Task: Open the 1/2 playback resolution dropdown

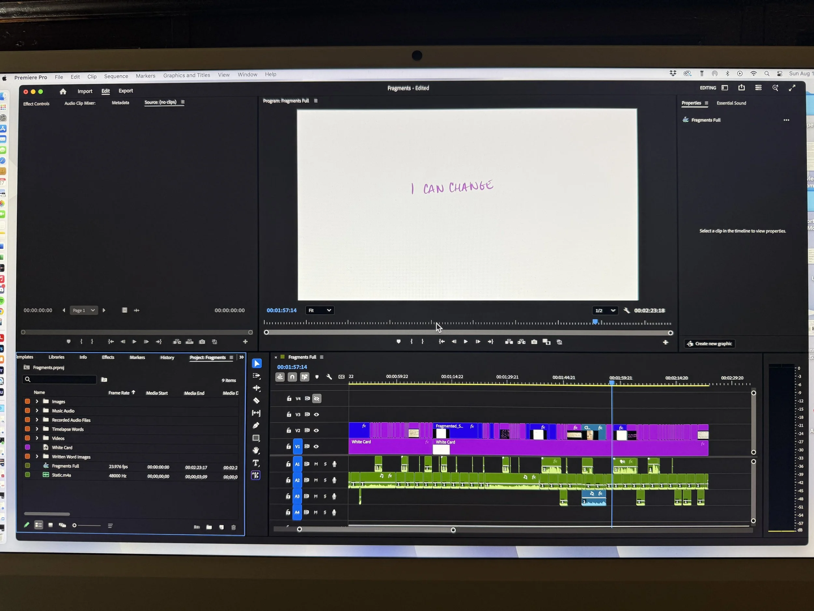Action: pyautogui.click(x=605, y=311)
